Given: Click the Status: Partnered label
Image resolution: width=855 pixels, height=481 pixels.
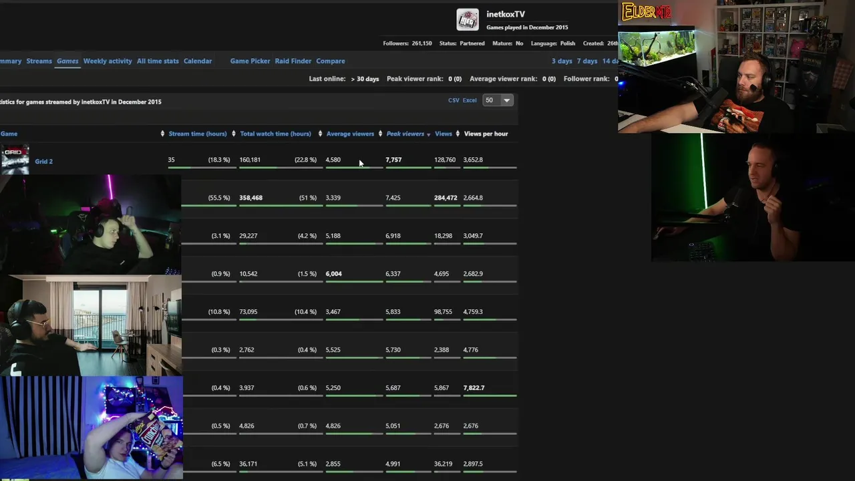Looking at the screenshot, I should click(462, 43).
